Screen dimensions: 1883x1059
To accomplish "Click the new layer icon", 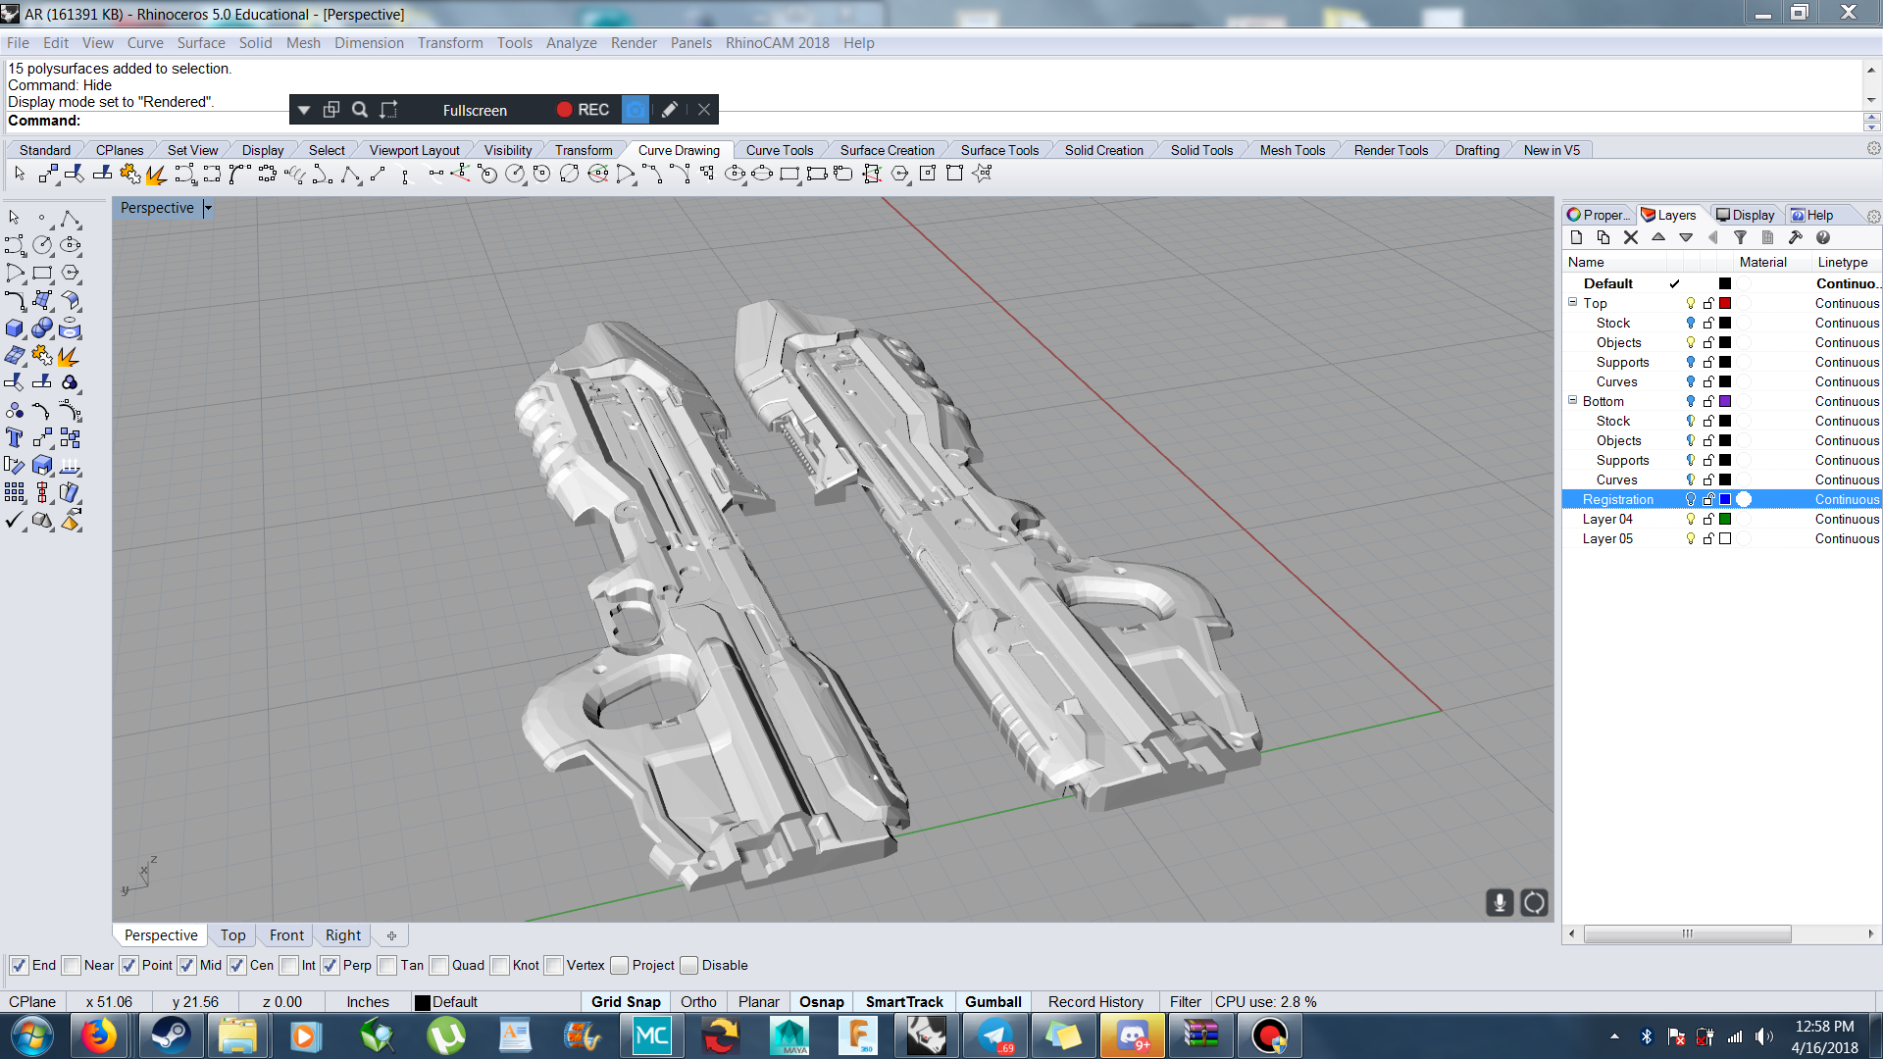I will 1576,237.
